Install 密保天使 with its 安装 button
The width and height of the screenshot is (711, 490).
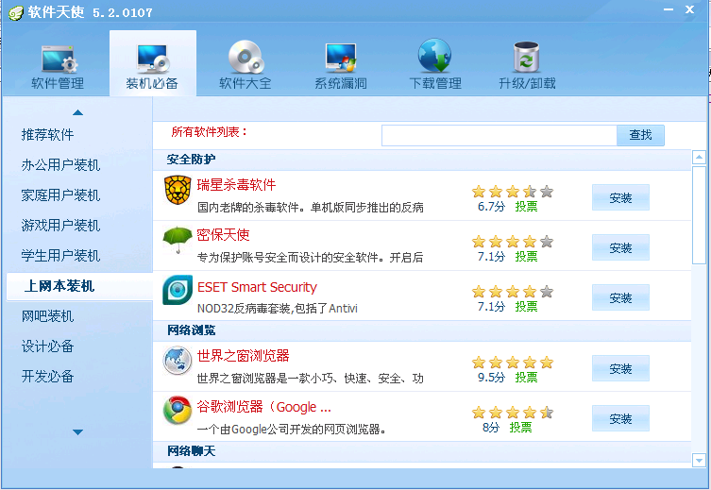[x=620, y=247]
